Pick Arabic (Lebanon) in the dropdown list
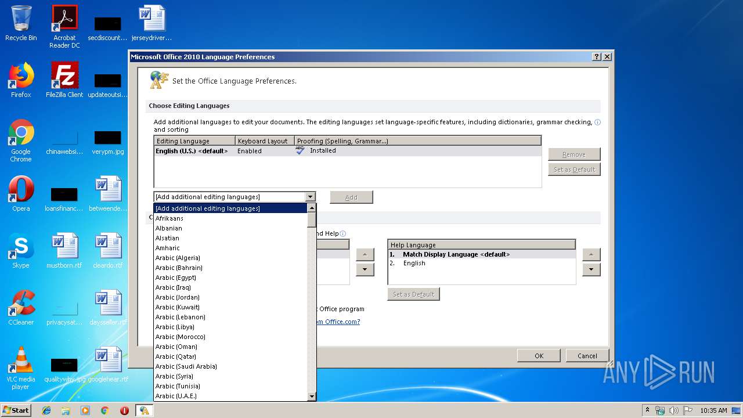This screenshot has width=743, height=418. [x=230, y=317]
